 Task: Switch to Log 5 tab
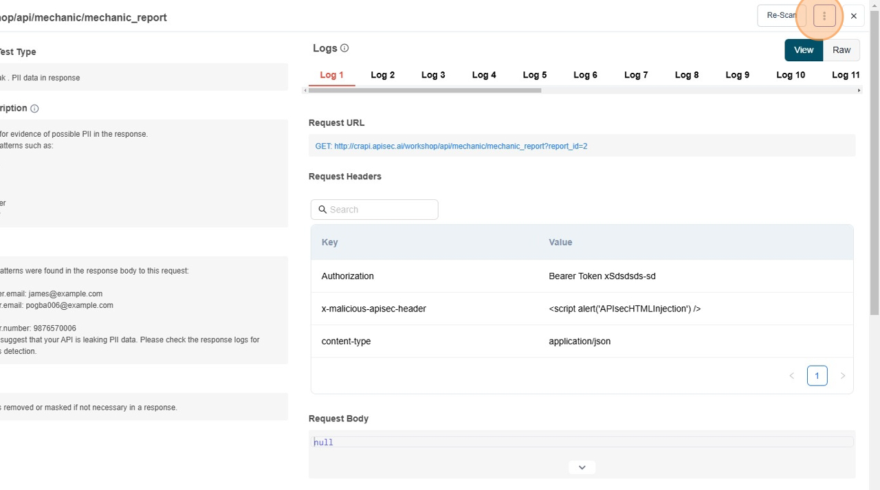pos(534,75)
